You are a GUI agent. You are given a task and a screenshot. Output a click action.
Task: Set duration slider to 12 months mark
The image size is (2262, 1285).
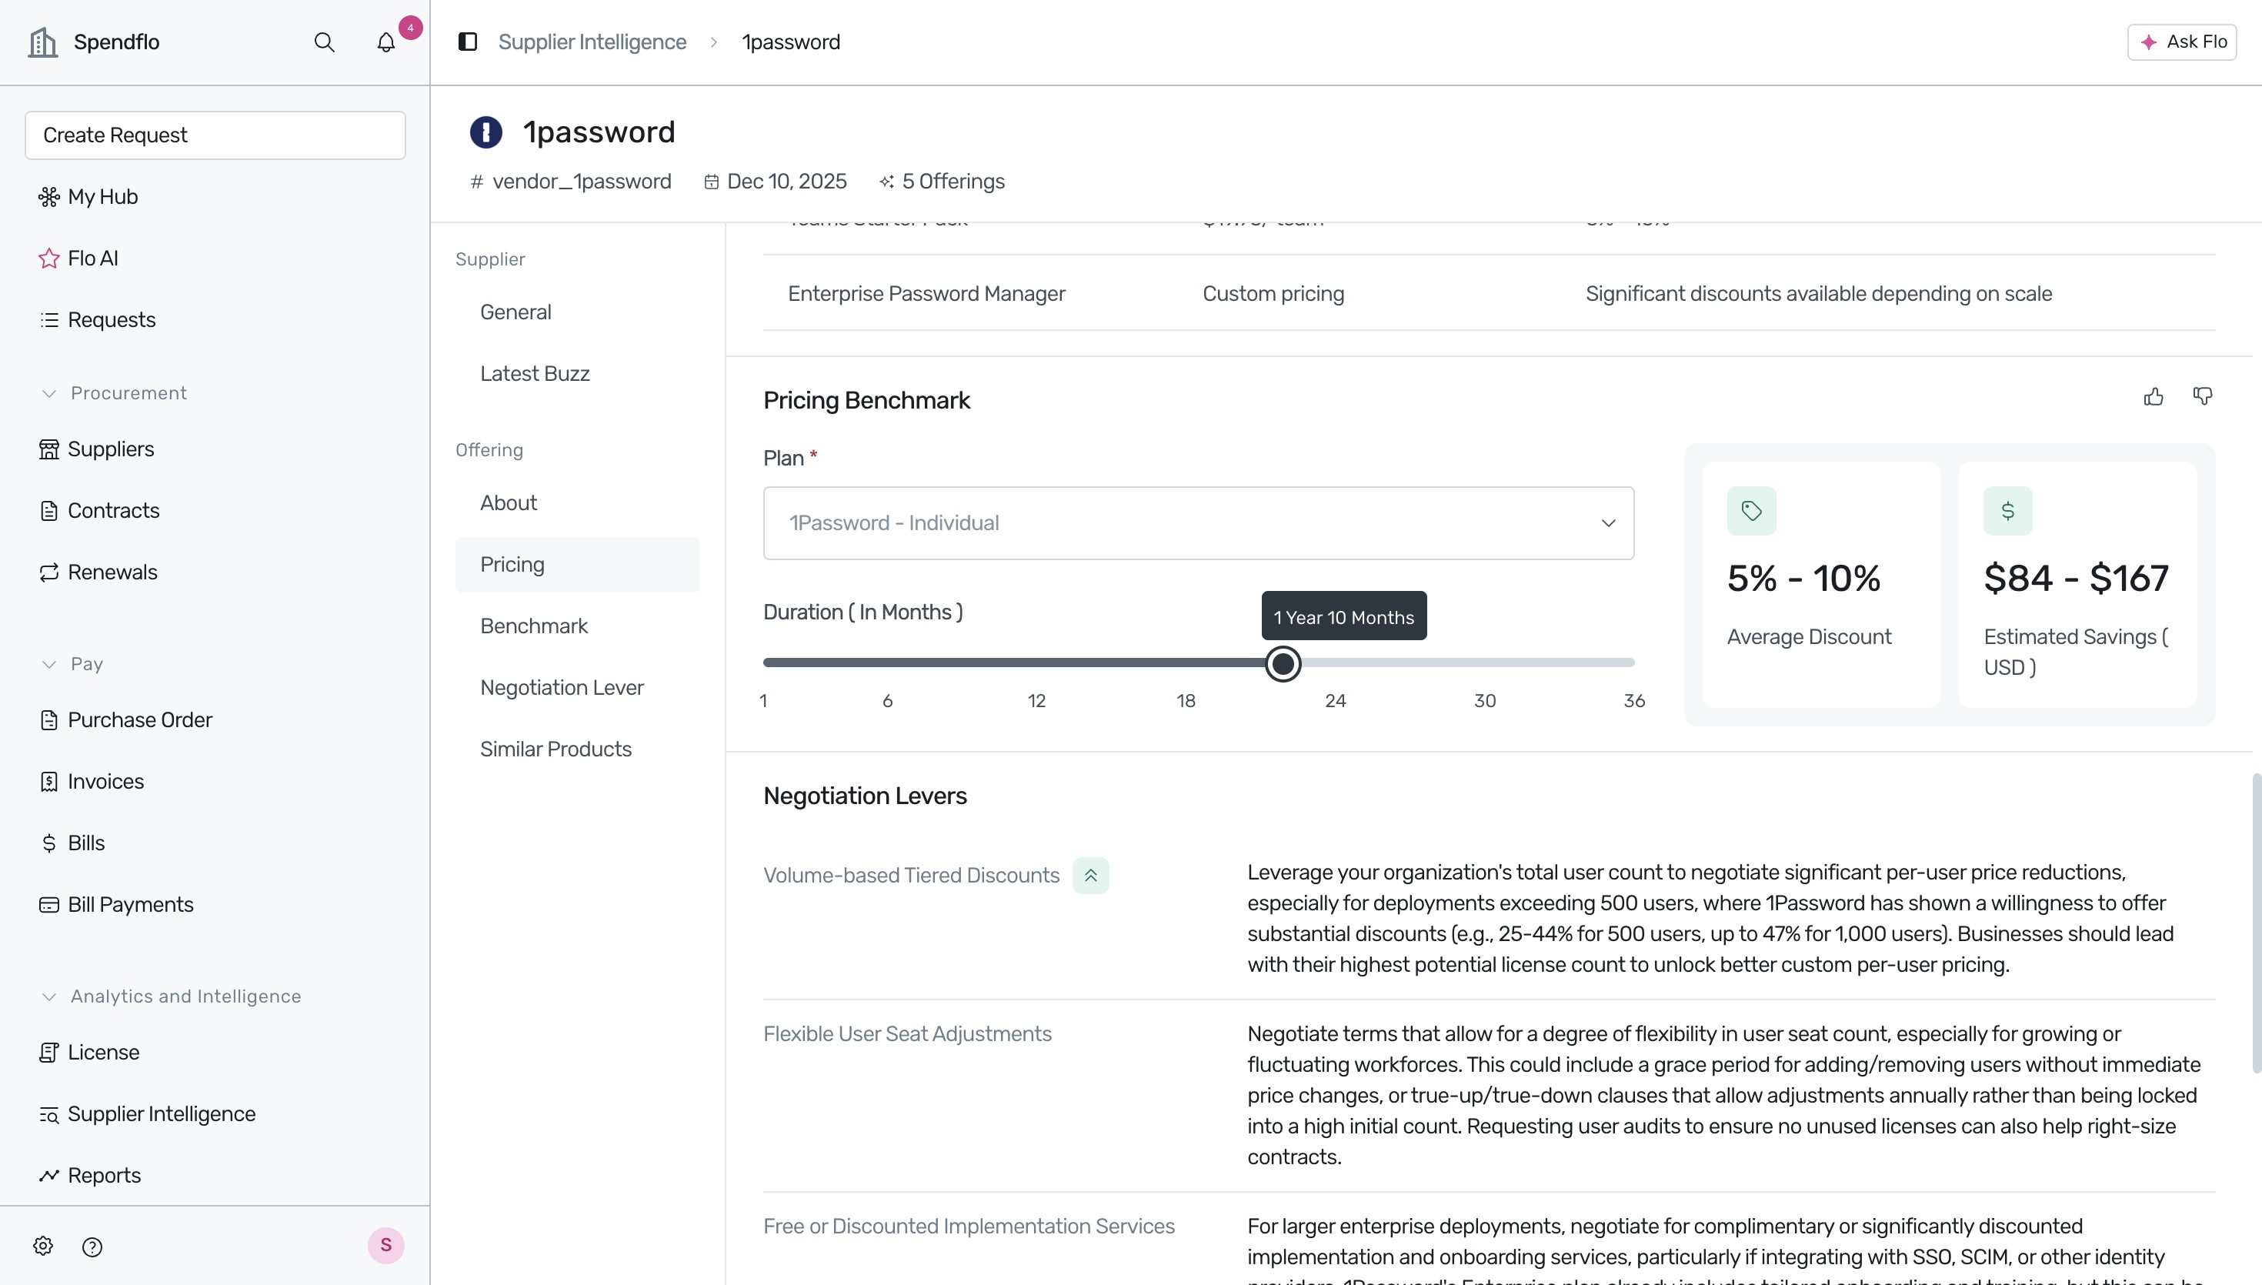click(1036, 663)
